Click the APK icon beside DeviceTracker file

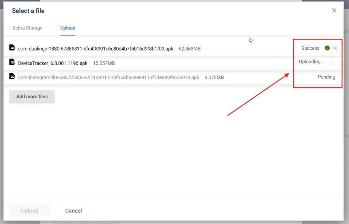click(x=12, y=63)
